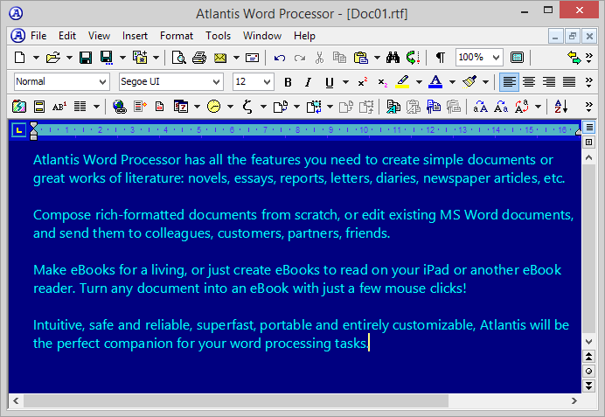Screen dimensions: 605x417
Task: Click the binoculars Find icon
Action: coord(393,58)
